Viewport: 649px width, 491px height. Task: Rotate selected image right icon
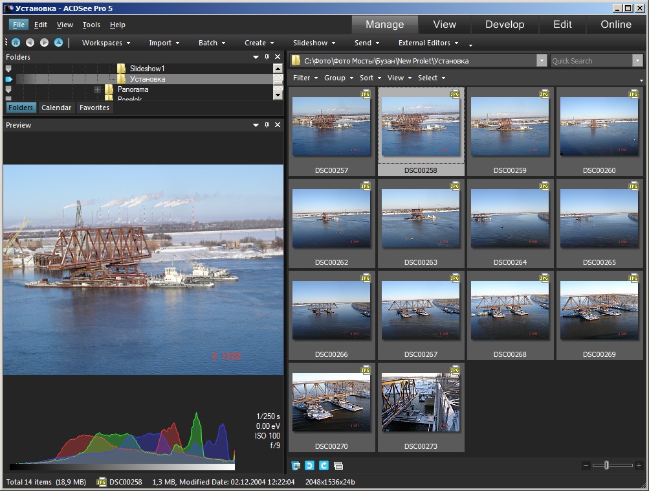324,465
